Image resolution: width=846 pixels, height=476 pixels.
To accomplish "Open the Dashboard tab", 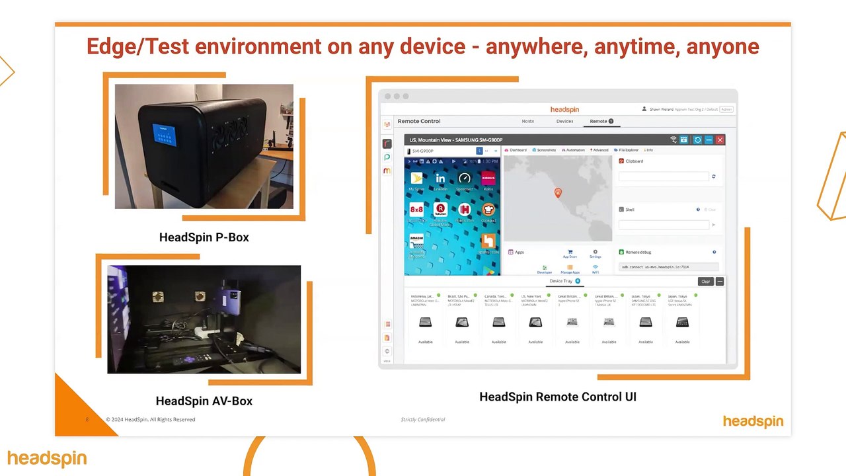I will [x=516, y=150].
